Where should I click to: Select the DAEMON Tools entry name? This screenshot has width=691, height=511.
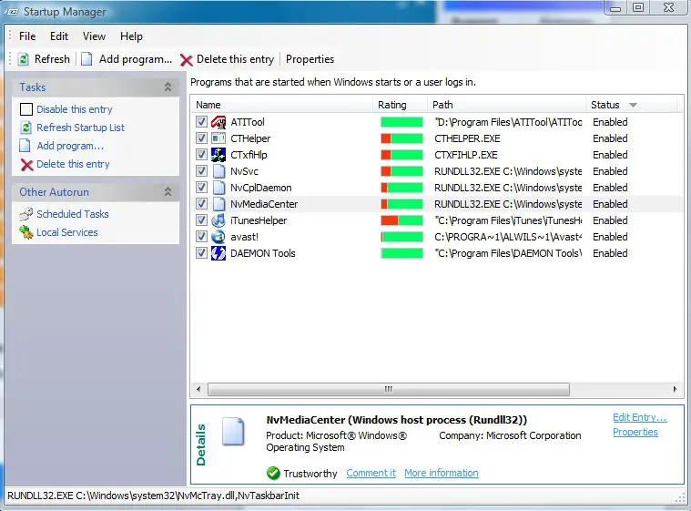262,253
